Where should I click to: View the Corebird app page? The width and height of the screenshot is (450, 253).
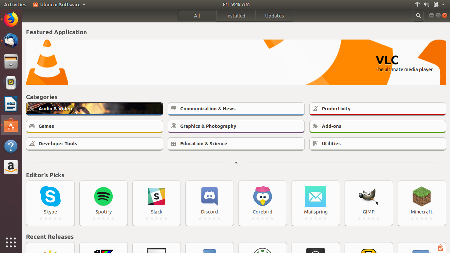263,203
